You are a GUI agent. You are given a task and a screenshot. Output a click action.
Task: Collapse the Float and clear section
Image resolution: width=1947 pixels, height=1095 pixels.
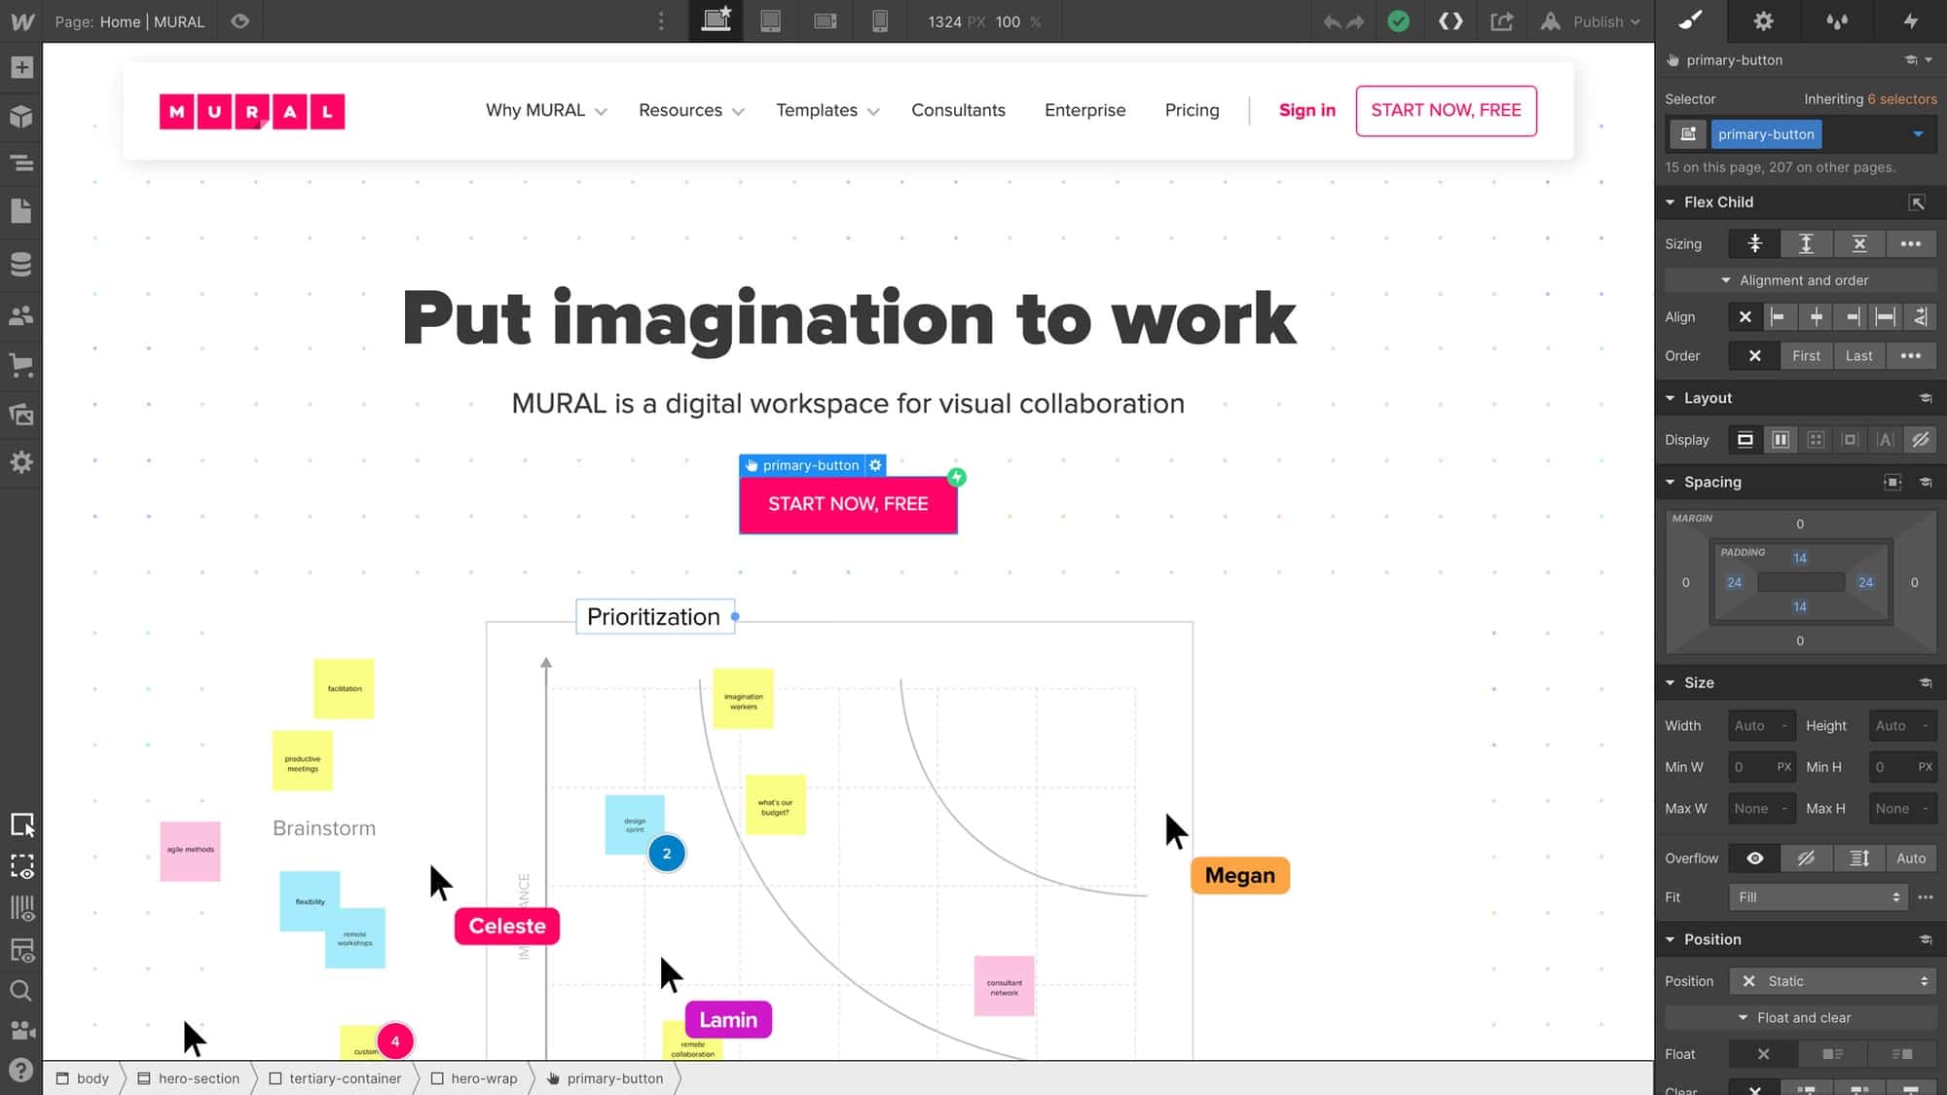[x=1744, y=1017]
